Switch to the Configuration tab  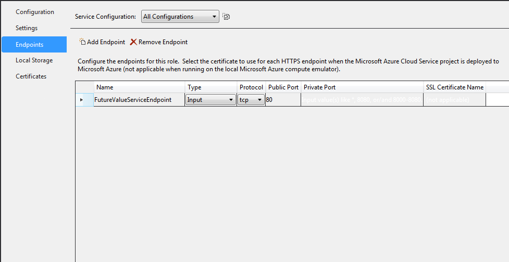[x=34, y=12]
